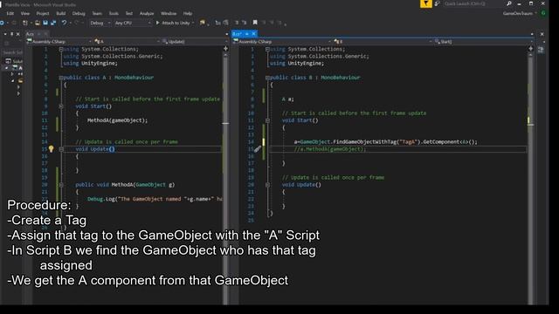559x314 pixels.
Task: Collapse the Start method in A.cs
Action: tap(61, 106)
